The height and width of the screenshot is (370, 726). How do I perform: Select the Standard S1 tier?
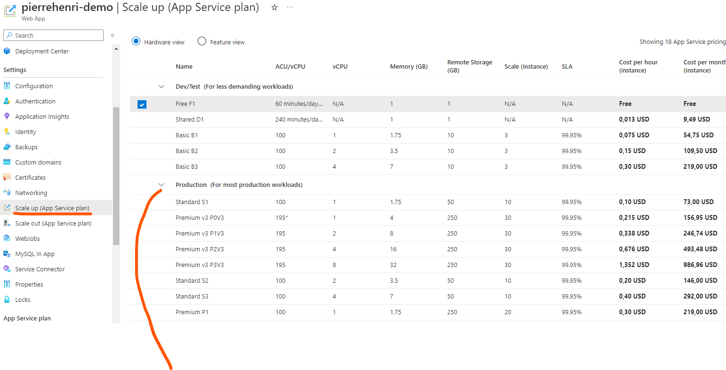(428, 202)
